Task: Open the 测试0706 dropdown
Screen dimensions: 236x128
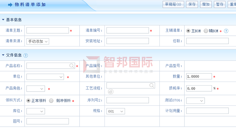Action: point(196,101)
